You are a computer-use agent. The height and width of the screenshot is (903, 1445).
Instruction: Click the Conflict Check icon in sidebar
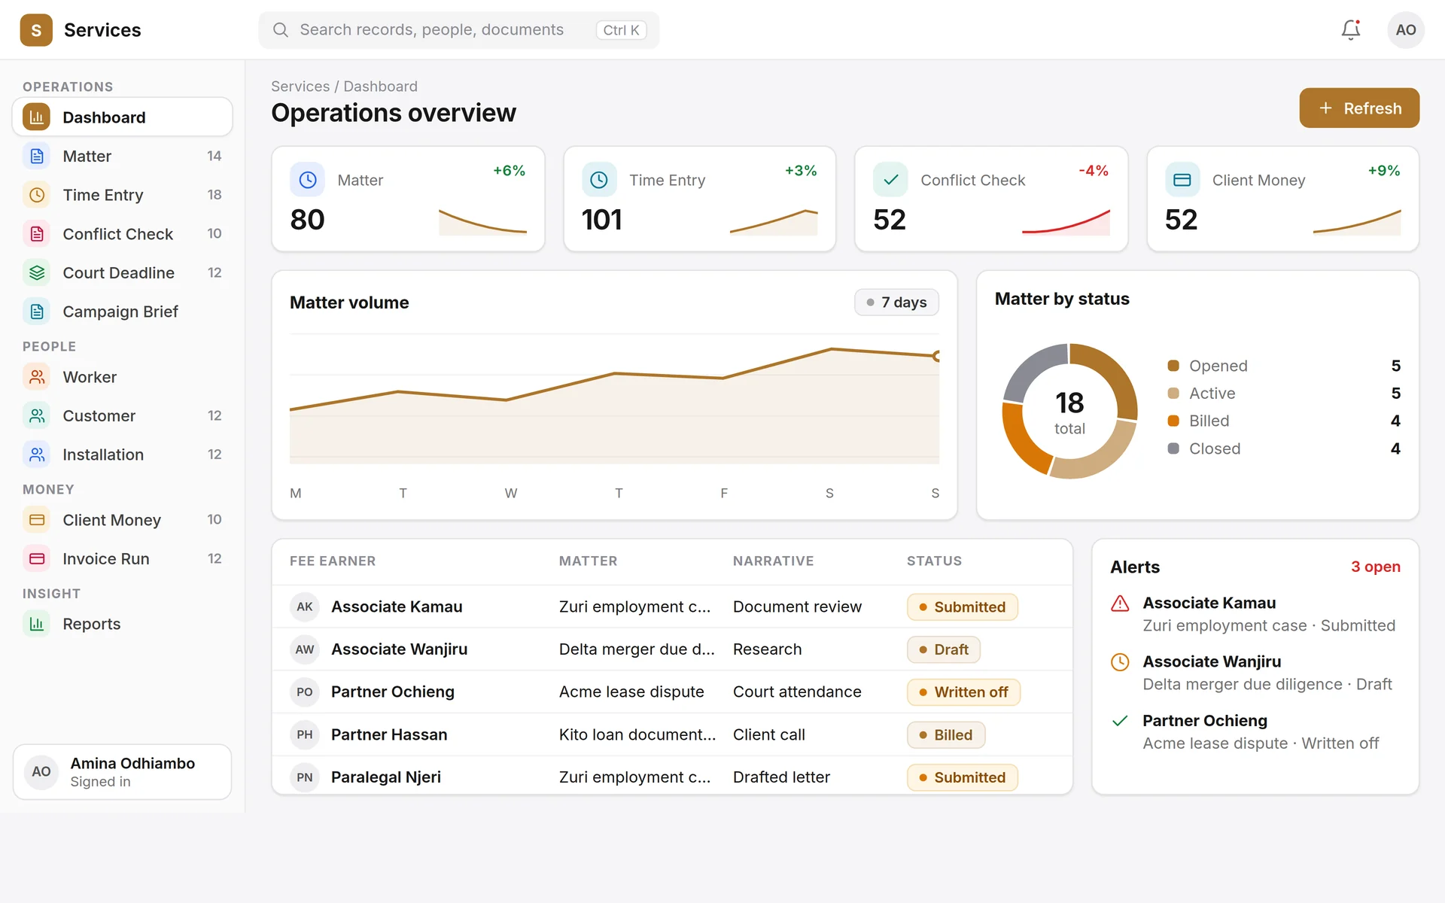point(36,234)
